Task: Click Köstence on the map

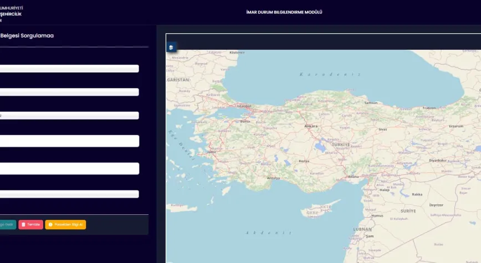Action: pyautogui.click(x=237, y=53)
